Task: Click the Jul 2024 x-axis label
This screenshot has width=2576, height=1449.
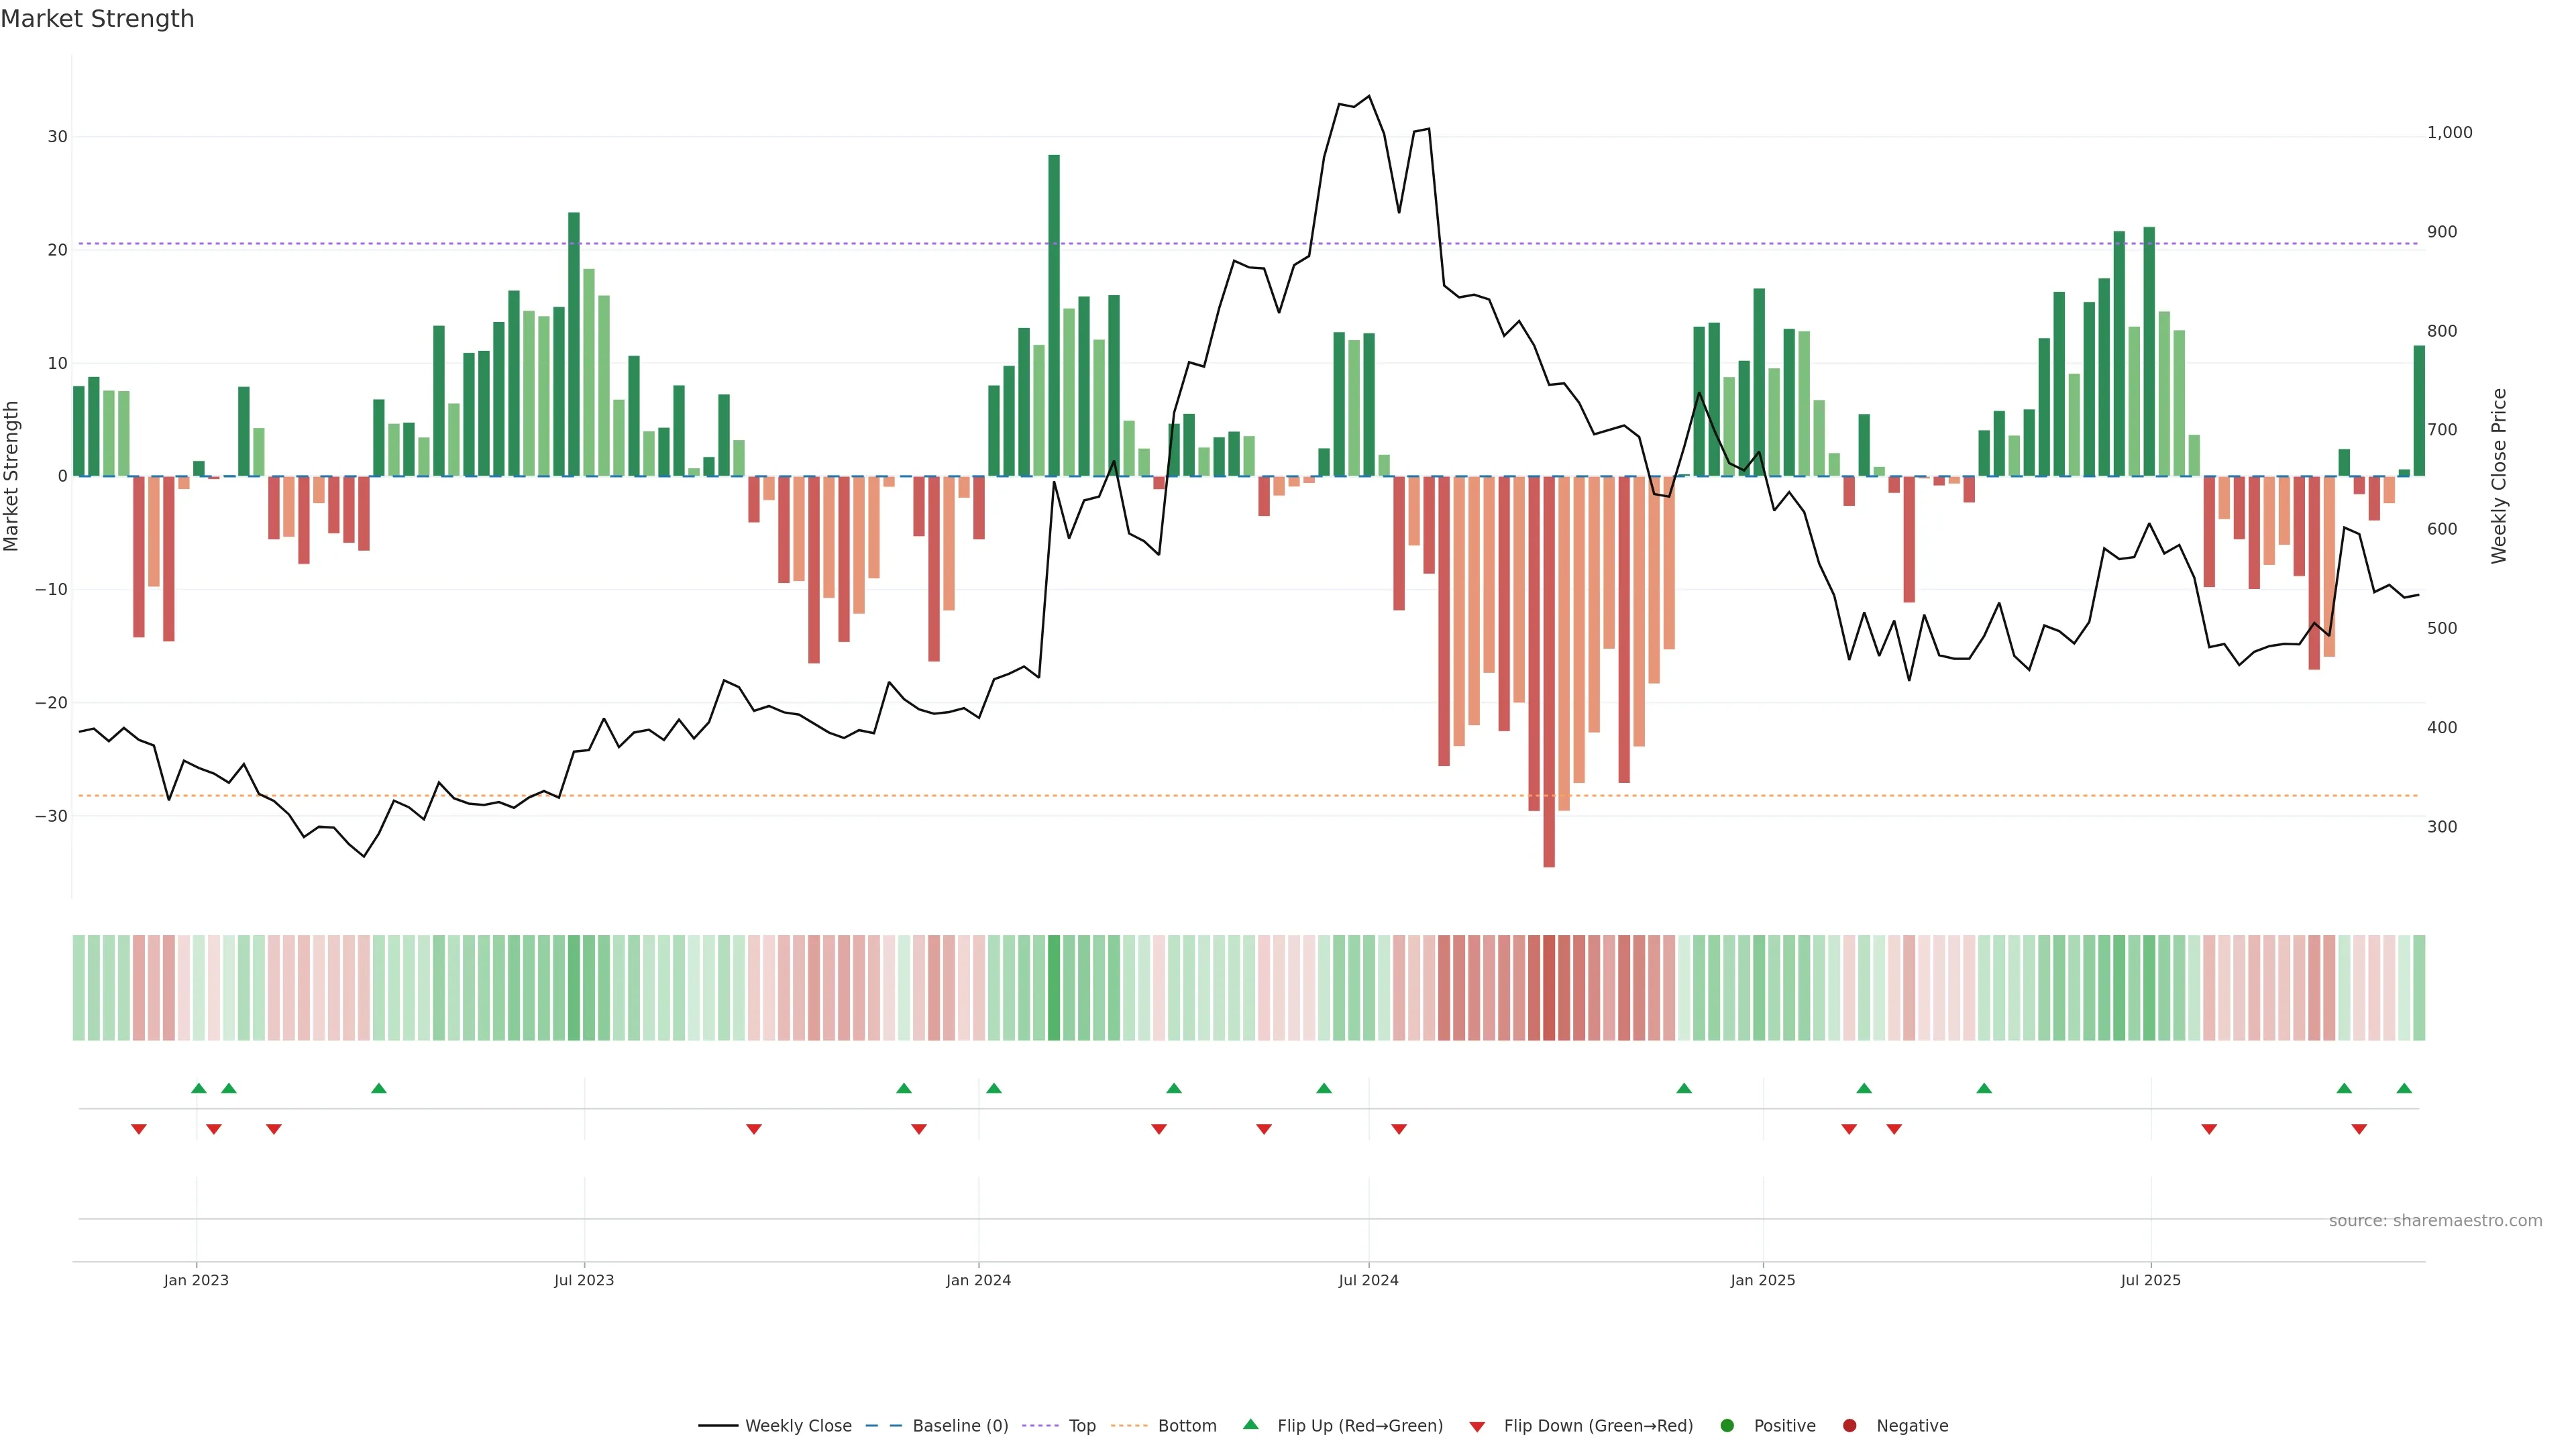Action: click(1368, 1280)
